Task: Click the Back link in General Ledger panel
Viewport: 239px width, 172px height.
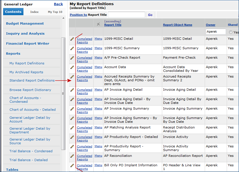Action: (58, 4)
